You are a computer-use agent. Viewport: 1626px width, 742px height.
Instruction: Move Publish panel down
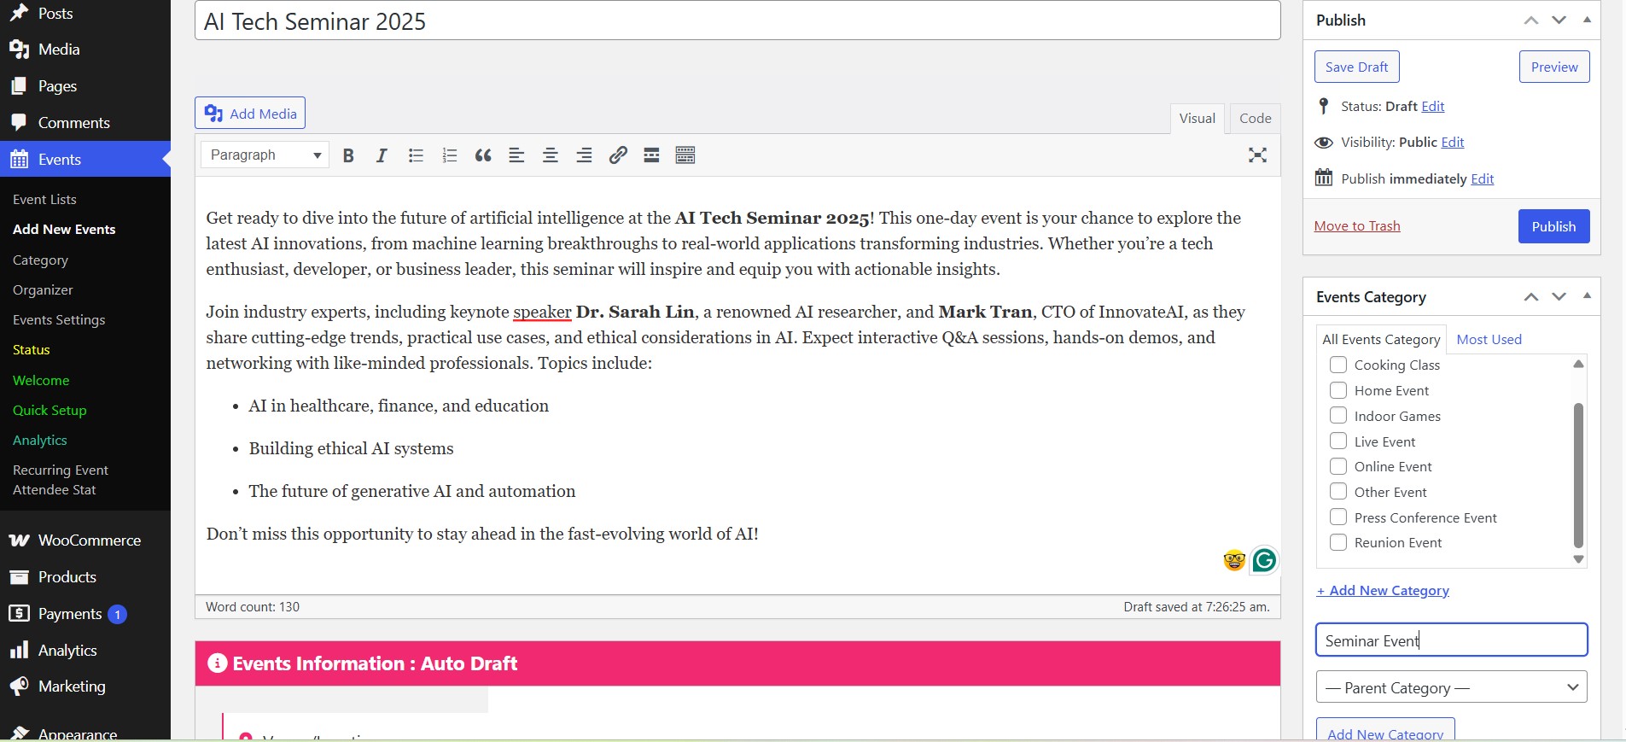[1559, 20]
